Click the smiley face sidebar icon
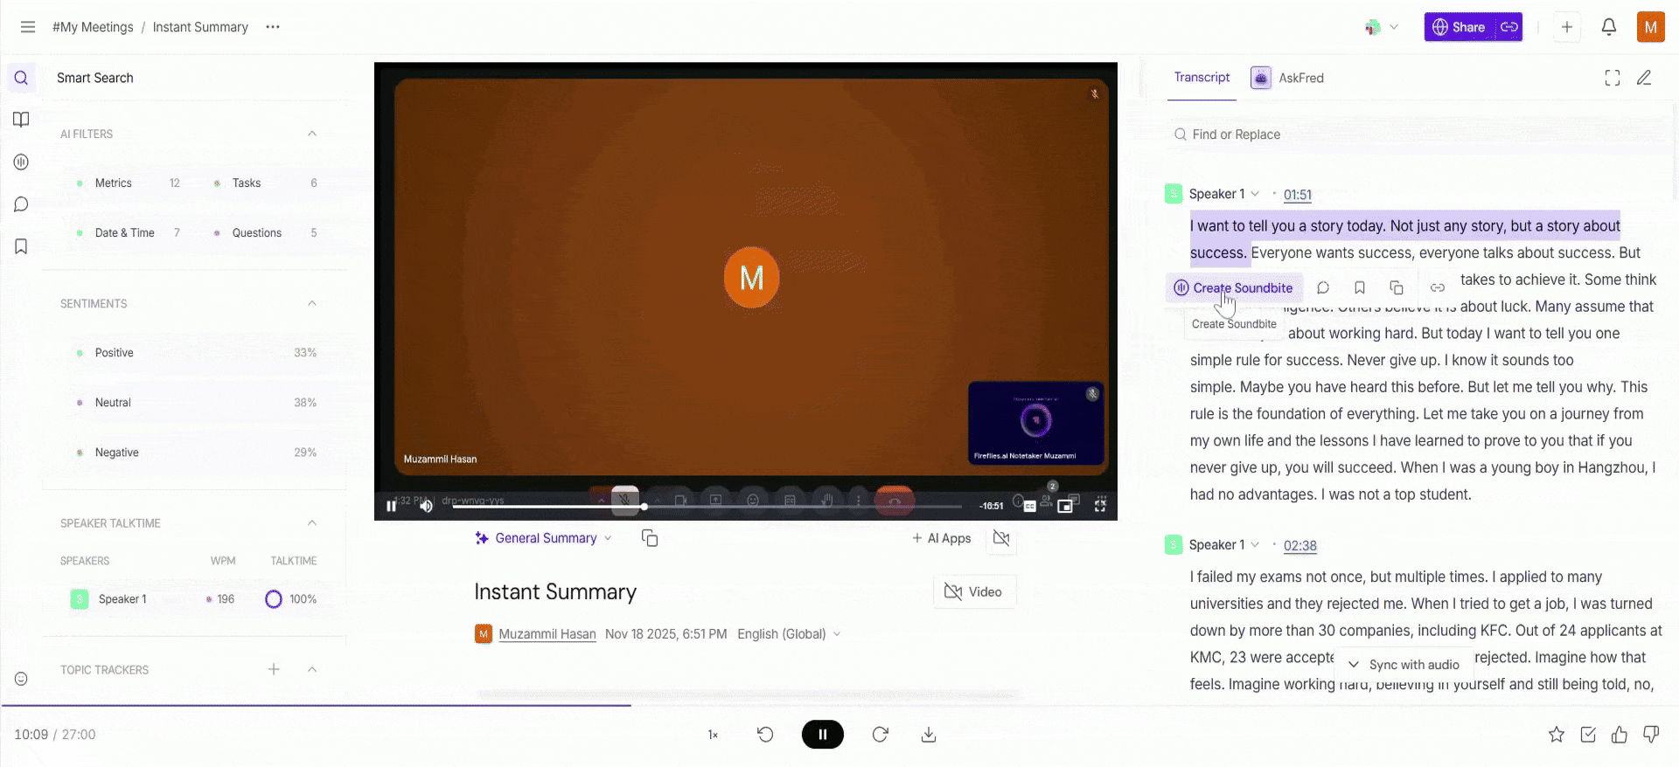The height and width of the screenshot is (767, 1679). pos(22,679)
